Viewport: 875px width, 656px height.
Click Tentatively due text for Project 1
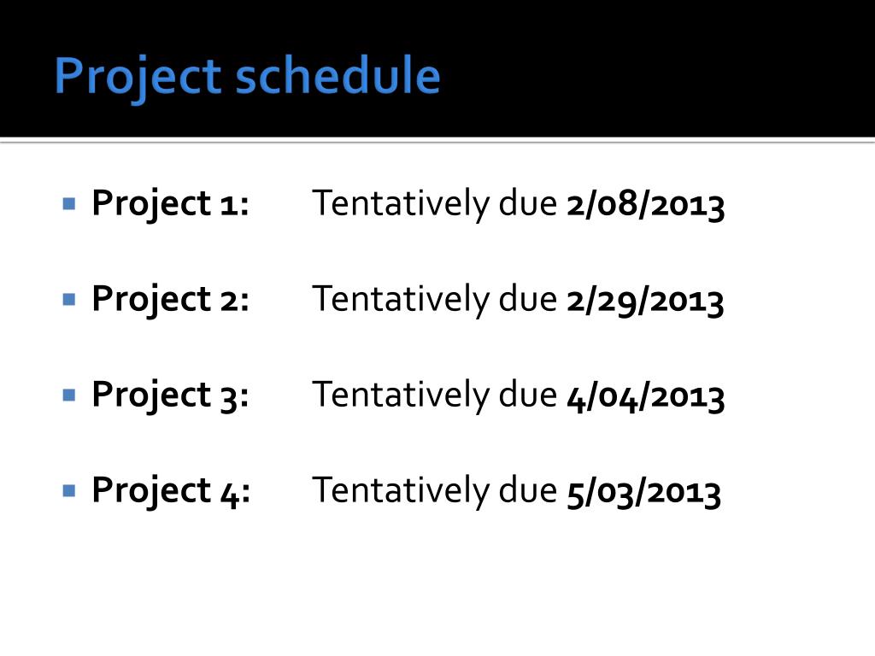pos(434,204)
